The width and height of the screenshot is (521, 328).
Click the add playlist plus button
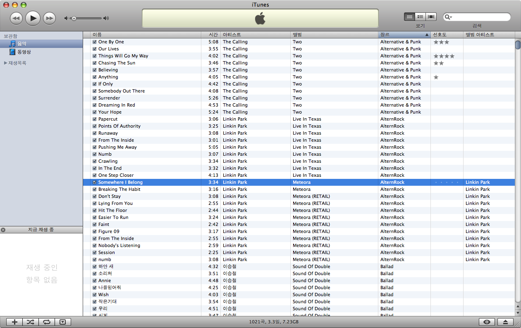pos(14,322)
